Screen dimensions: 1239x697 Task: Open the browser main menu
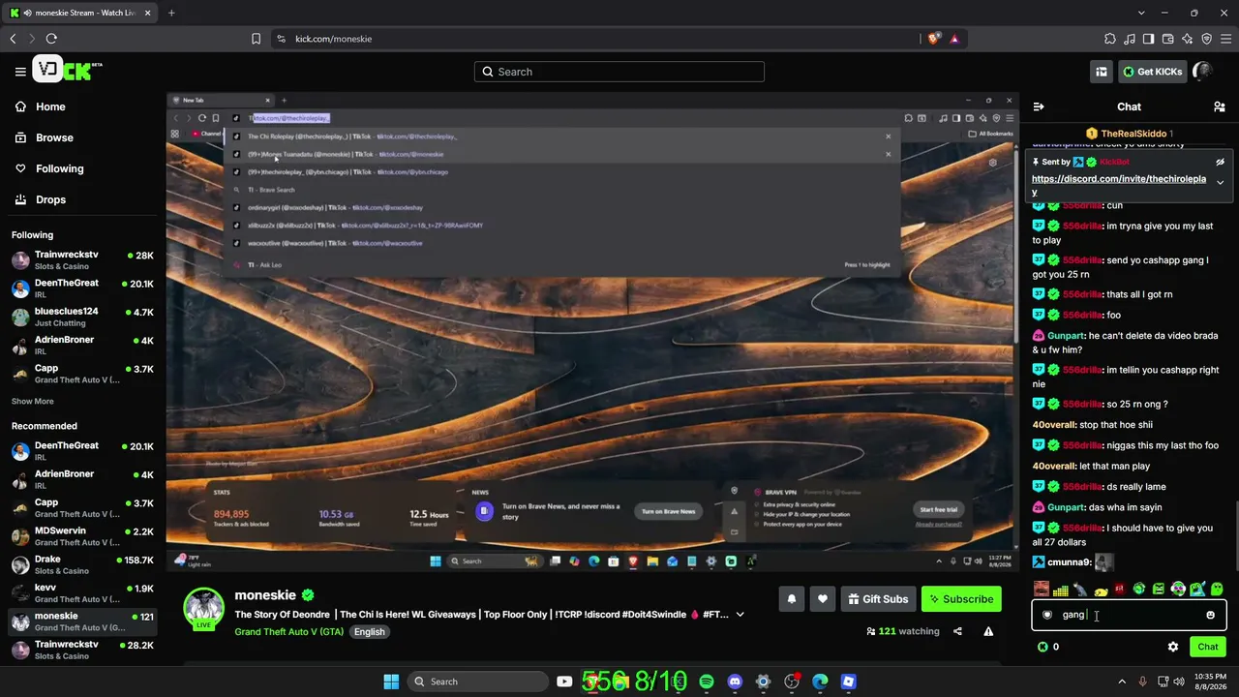click(1224, 39)
